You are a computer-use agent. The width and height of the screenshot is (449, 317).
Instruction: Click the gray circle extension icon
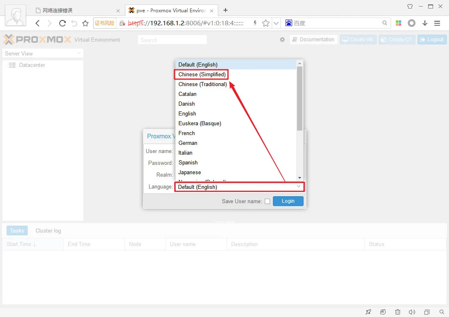click(411, 23)
